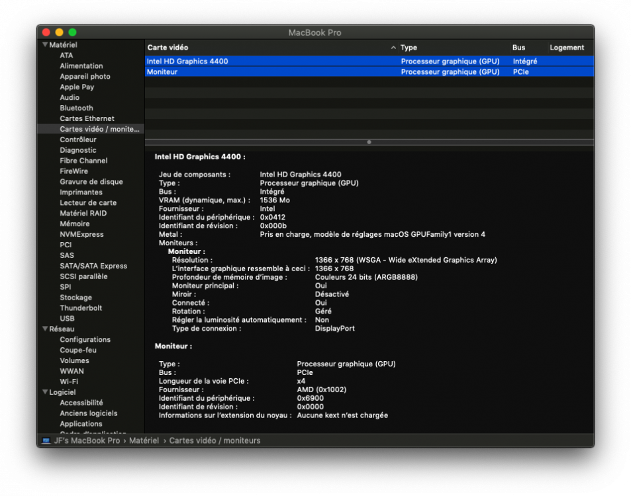Select NVMExpress sidebar entry
This screenshot has height=496, width=631.
tap(81, 234)
